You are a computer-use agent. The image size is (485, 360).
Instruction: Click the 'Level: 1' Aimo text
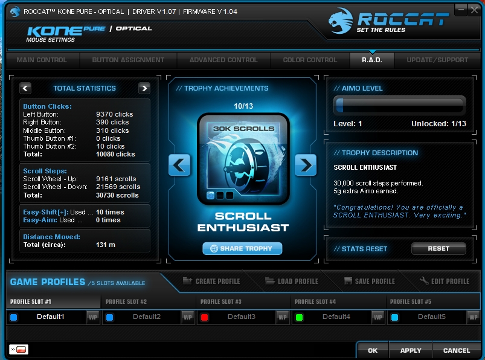(x=348, y=124)
